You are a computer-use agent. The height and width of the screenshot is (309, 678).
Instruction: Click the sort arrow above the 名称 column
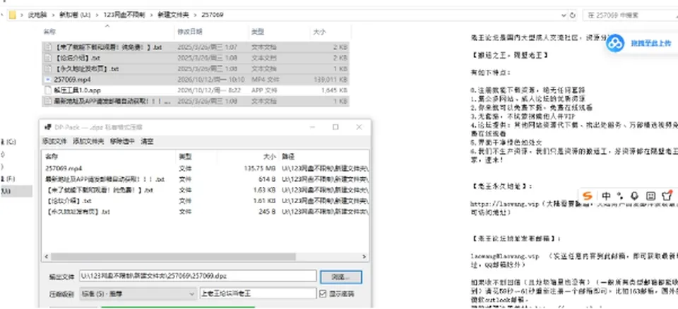click(x=107, y=26)
